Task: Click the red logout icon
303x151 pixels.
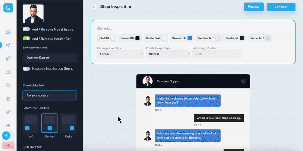Action: (8, 145)
